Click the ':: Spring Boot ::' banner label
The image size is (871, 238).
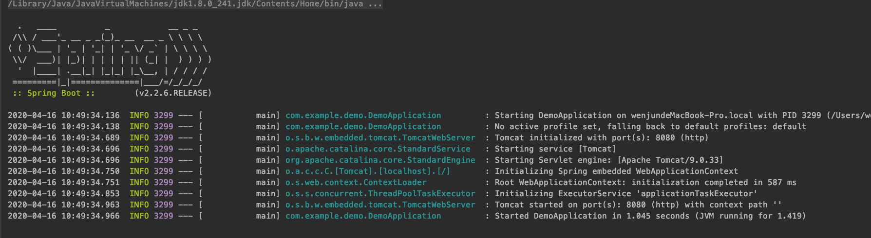(x=54, y=93)
